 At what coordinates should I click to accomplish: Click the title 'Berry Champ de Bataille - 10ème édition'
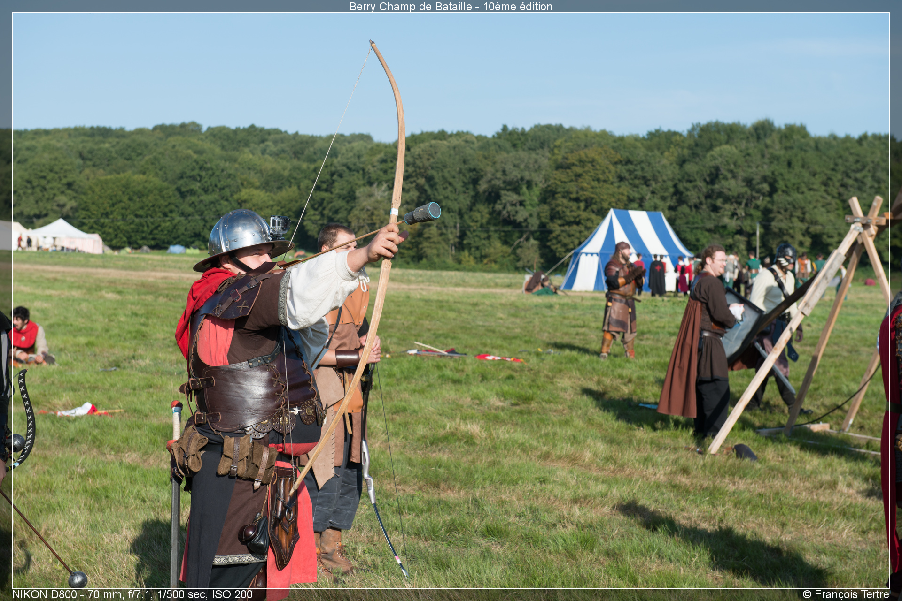point(451,7)
